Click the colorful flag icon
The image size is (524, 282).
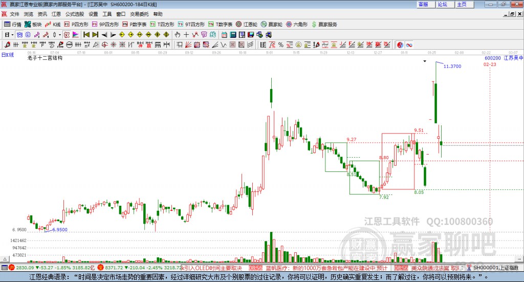click(x=76, y=35)
